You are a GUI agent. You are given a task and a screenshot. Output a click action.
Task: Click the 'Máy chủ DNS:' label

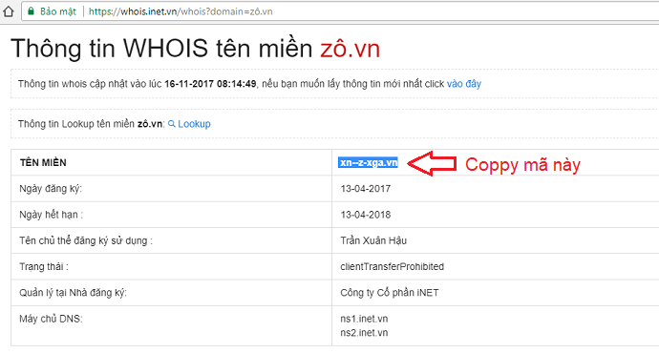coord(51,319)
